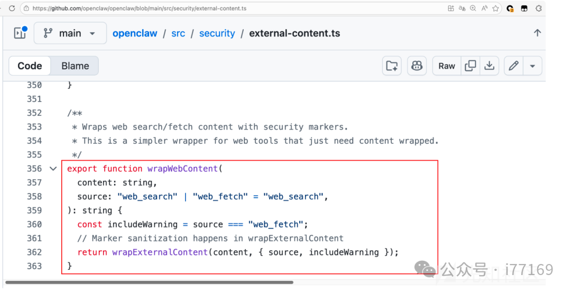The width and height of the screenshot is (571, 292).
Task: Collapse the wrapWebContent function at line 356
Action: [x=53, y=169]
